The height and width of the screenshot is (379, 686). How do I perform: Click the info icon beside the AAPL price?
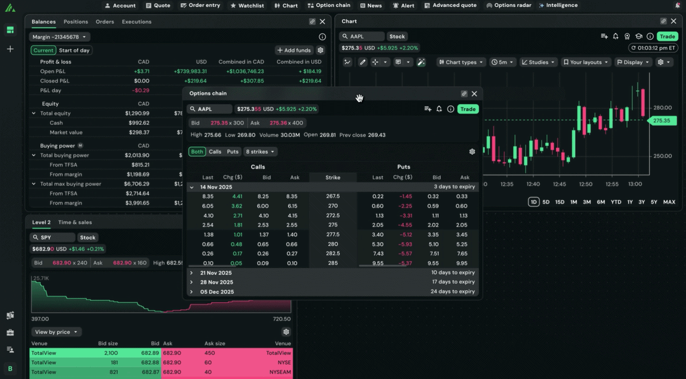click(450, 109)
